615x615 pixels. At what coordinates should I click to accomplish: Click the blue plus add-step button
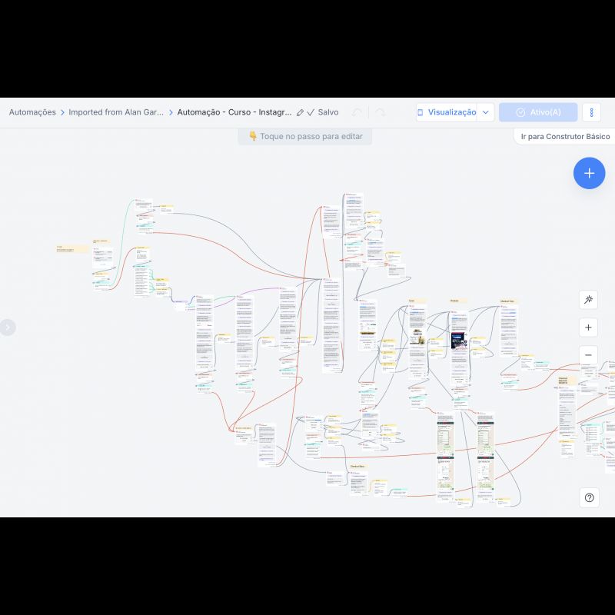589,173
